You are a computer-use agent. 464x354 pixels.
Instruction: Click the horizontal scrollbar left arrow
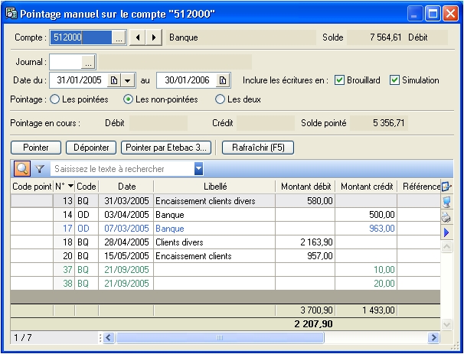point(108,337)
